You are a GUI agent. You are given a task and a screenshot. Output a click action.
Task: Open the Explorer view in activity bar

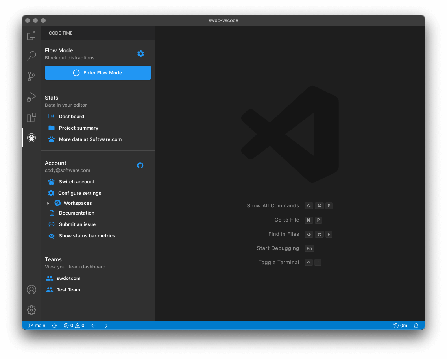point(31,35)
